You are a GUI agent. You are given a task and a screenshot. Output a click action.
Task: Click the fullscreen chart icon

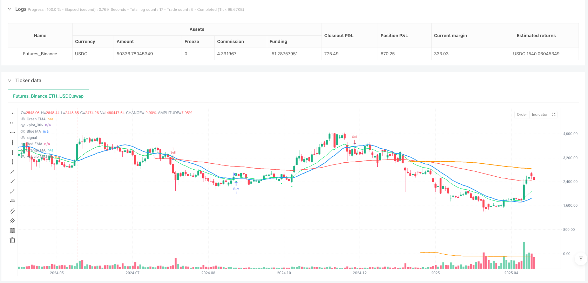tap(554, 114)
